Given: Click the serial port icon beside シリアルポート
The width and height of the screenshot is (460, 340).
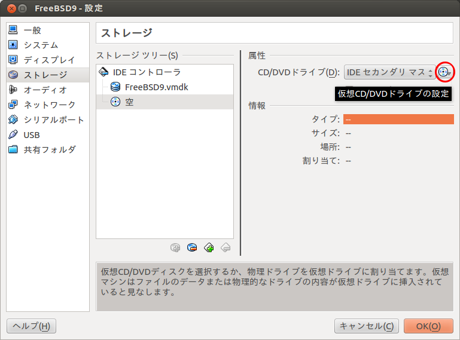Looking at the screenshot, I should pos(13,120).
